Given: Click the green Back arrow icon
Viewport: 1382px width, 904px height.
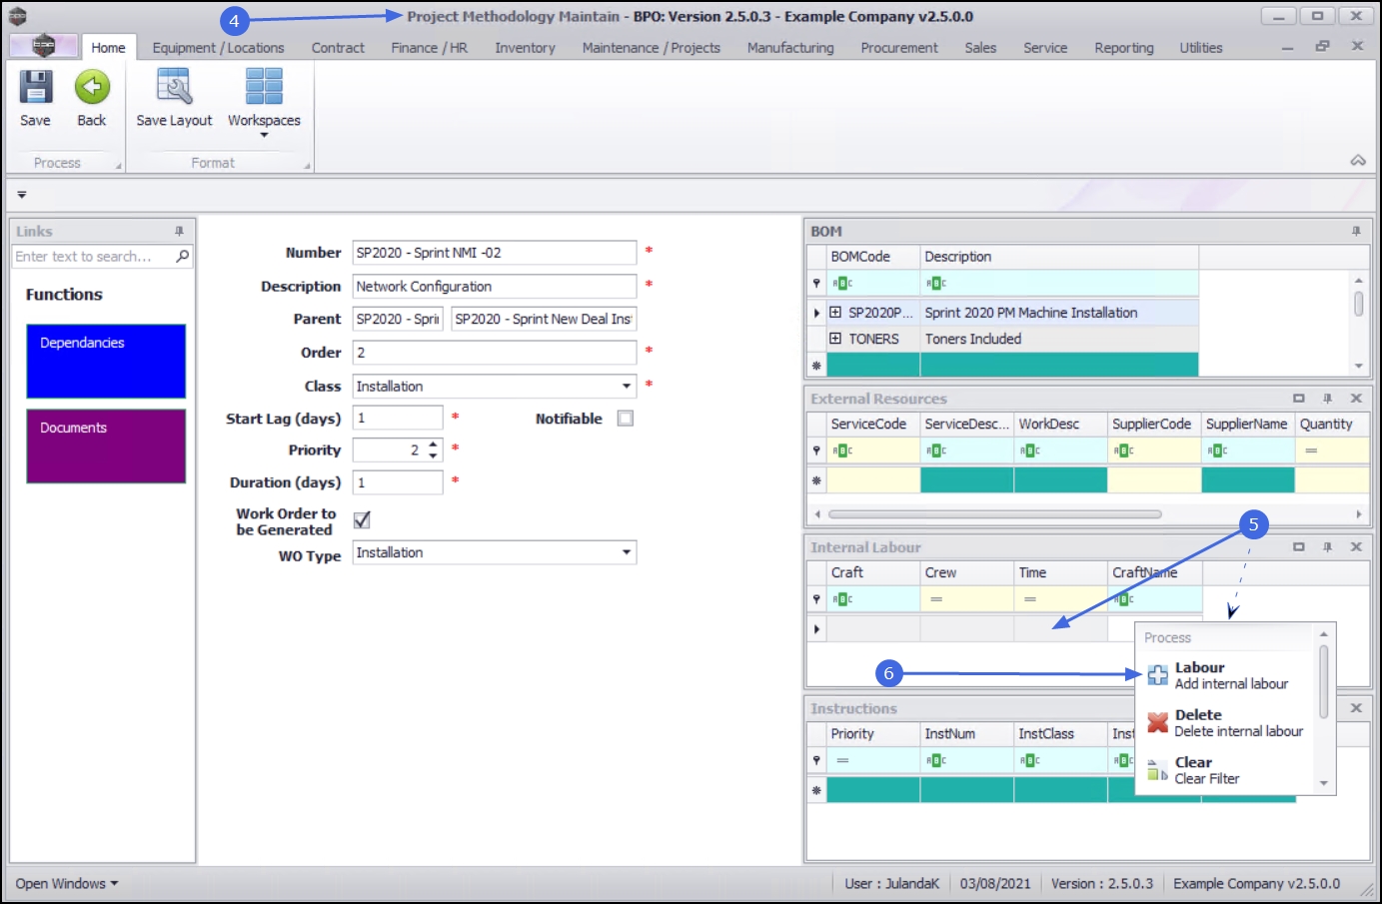Looking at the screenshot, I should click(92, 88).
